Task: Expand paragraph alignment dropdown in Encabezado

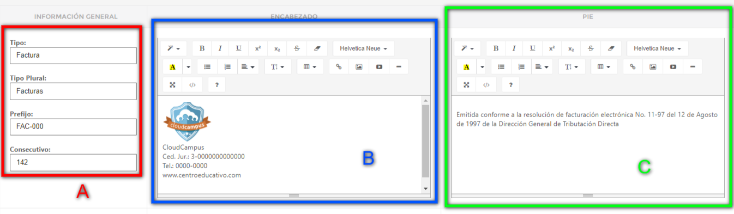Action: tap(248, 66)
